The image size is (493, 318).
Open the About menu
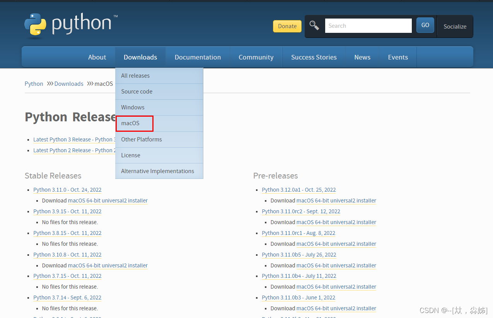pos(97,57)
